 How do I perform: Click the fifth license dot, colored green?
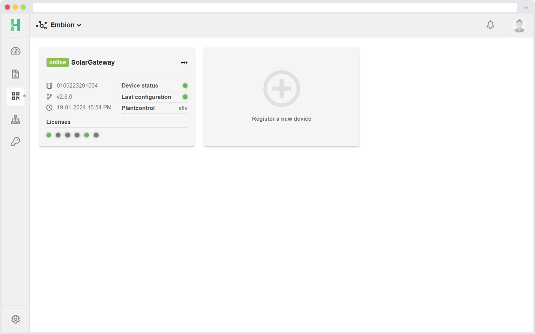[x=86, y=135]
